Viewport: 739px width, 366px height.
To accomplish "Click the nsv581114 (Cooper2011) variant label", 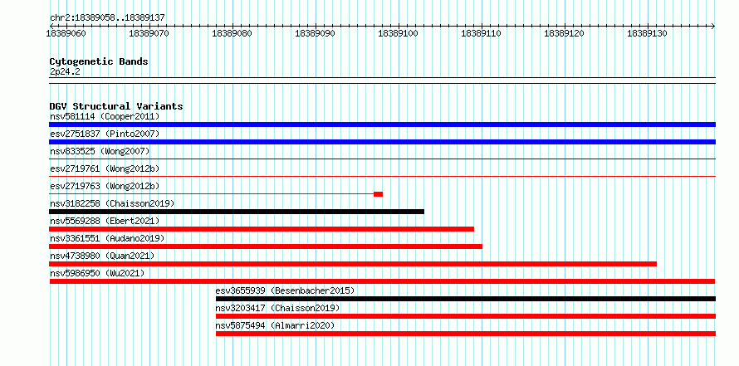I will click(105, 116).
